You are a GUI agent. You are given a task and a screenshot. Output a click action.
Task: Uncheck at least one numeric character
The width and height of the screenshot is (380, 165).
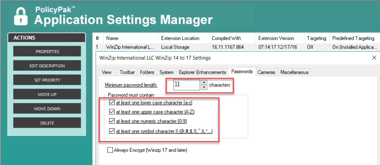[x=112, y=121]
